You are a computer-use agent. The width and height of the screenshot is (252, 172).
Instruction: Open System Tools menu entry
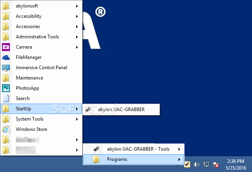click(41, 119)
